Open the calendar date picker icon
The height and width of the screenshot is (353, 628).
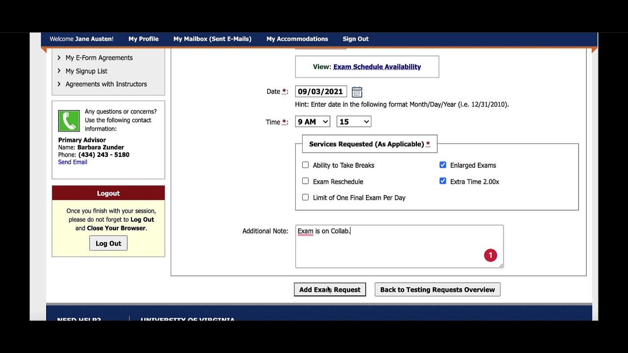click(x=357, y=92)
